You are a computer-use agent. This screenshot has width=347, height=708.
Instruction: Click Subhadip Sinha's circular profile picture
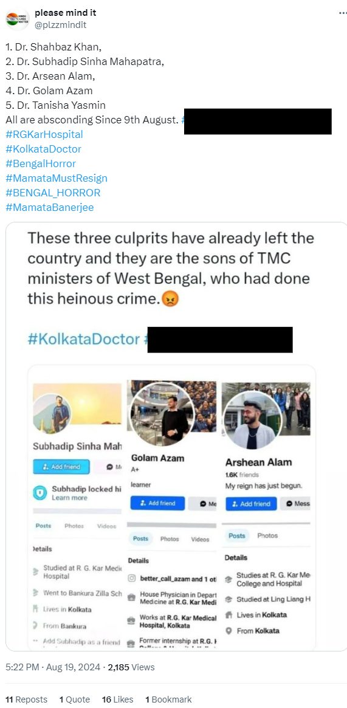(x=52, y=413)
